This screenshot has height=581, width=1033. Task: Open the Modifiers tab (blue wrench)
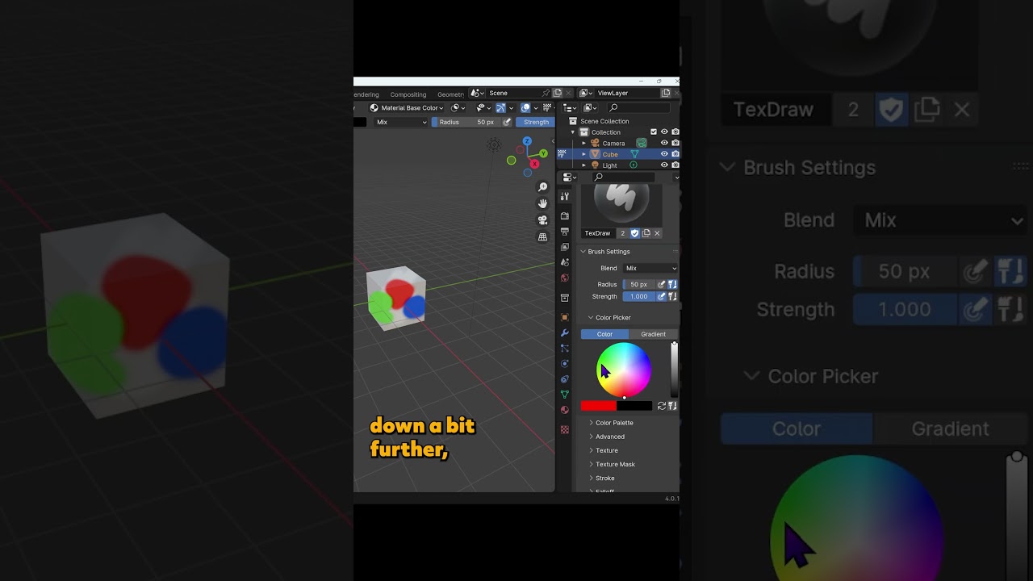click(x=565, y=332)
